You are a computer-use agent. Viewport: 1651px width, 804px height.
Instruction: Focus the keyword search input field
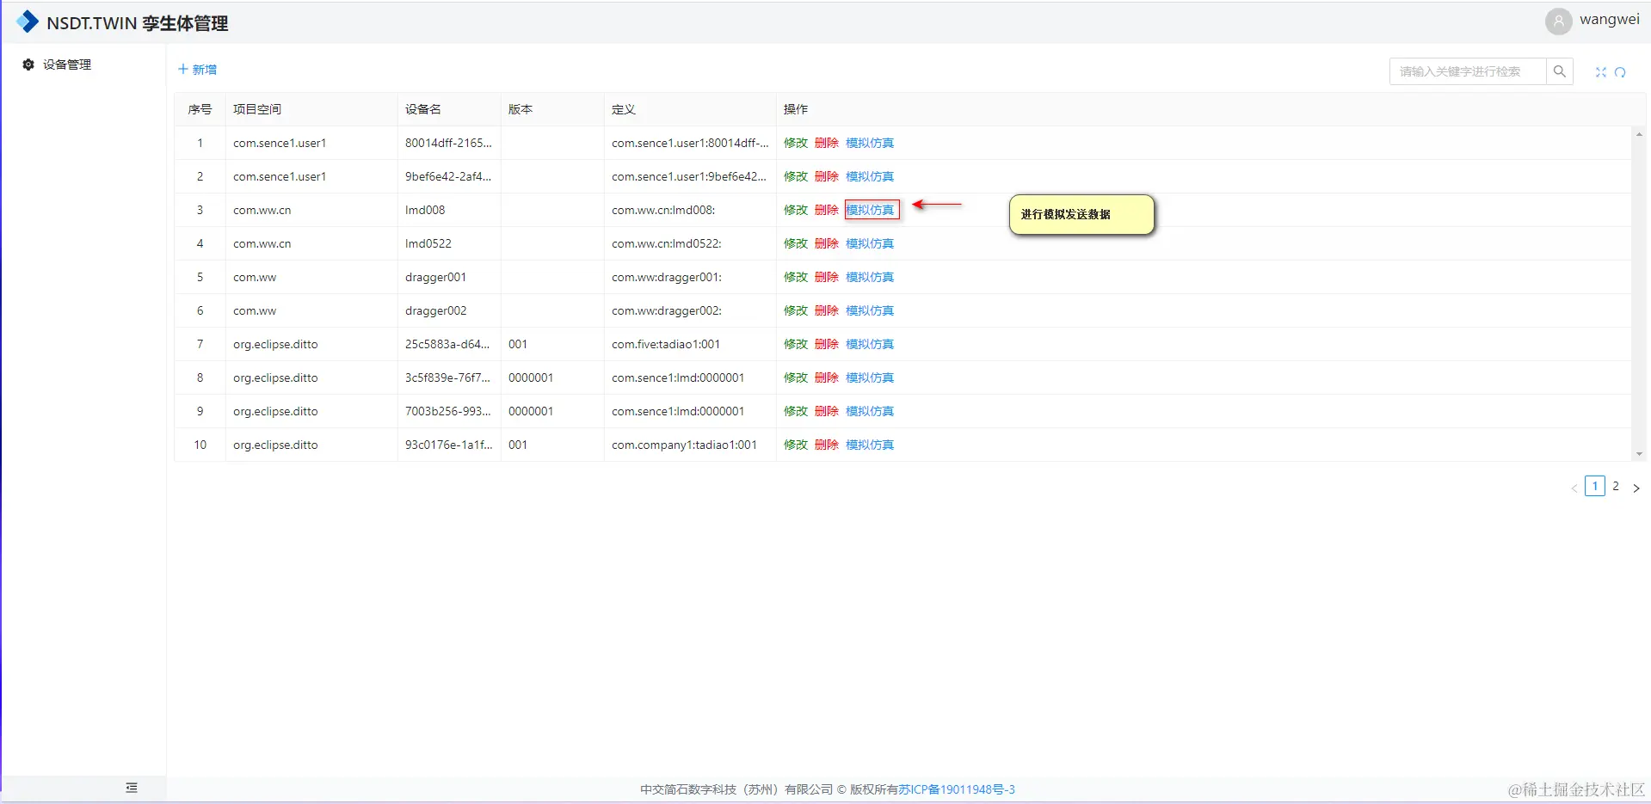(x=1468, y=71)
